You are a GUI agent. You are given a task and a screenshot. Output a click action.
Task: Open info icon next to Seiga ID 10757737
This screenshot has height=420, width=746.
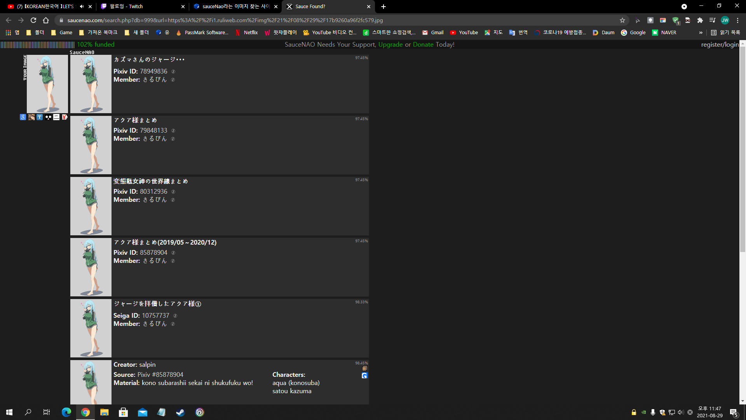coord(175,316)
